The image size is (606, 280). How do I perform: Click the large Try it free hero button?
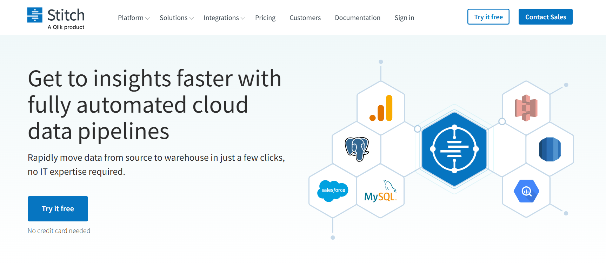click(58, 209)
